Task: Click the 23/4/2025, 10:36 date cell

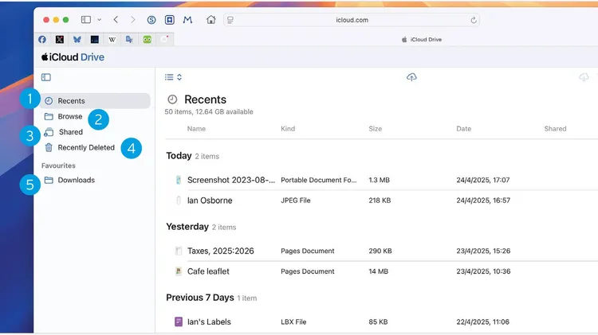Action: [x=483, y=271]
